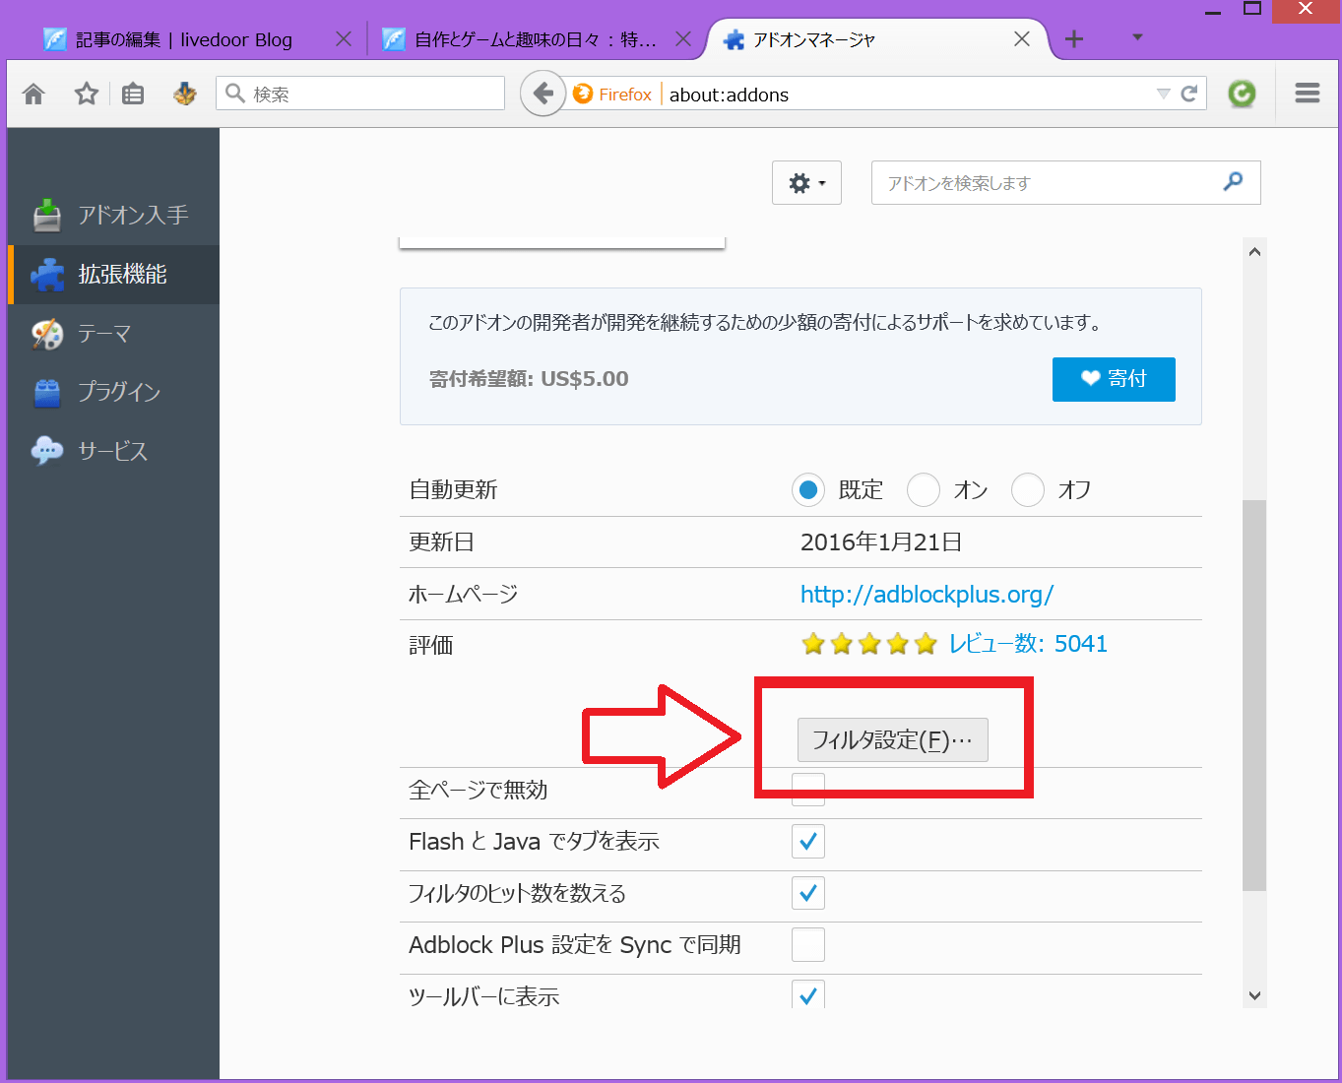1342x1083 pixels.
Task: Select the オフ auto-update radio button
Action: 1028,489
